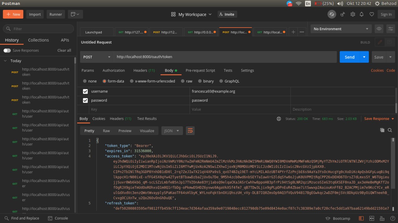Click the Sign In button
The image size is (398, 223).
point(386,14)
